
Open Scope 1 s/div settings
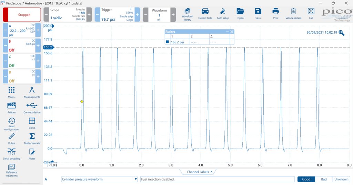coord(68,14)
